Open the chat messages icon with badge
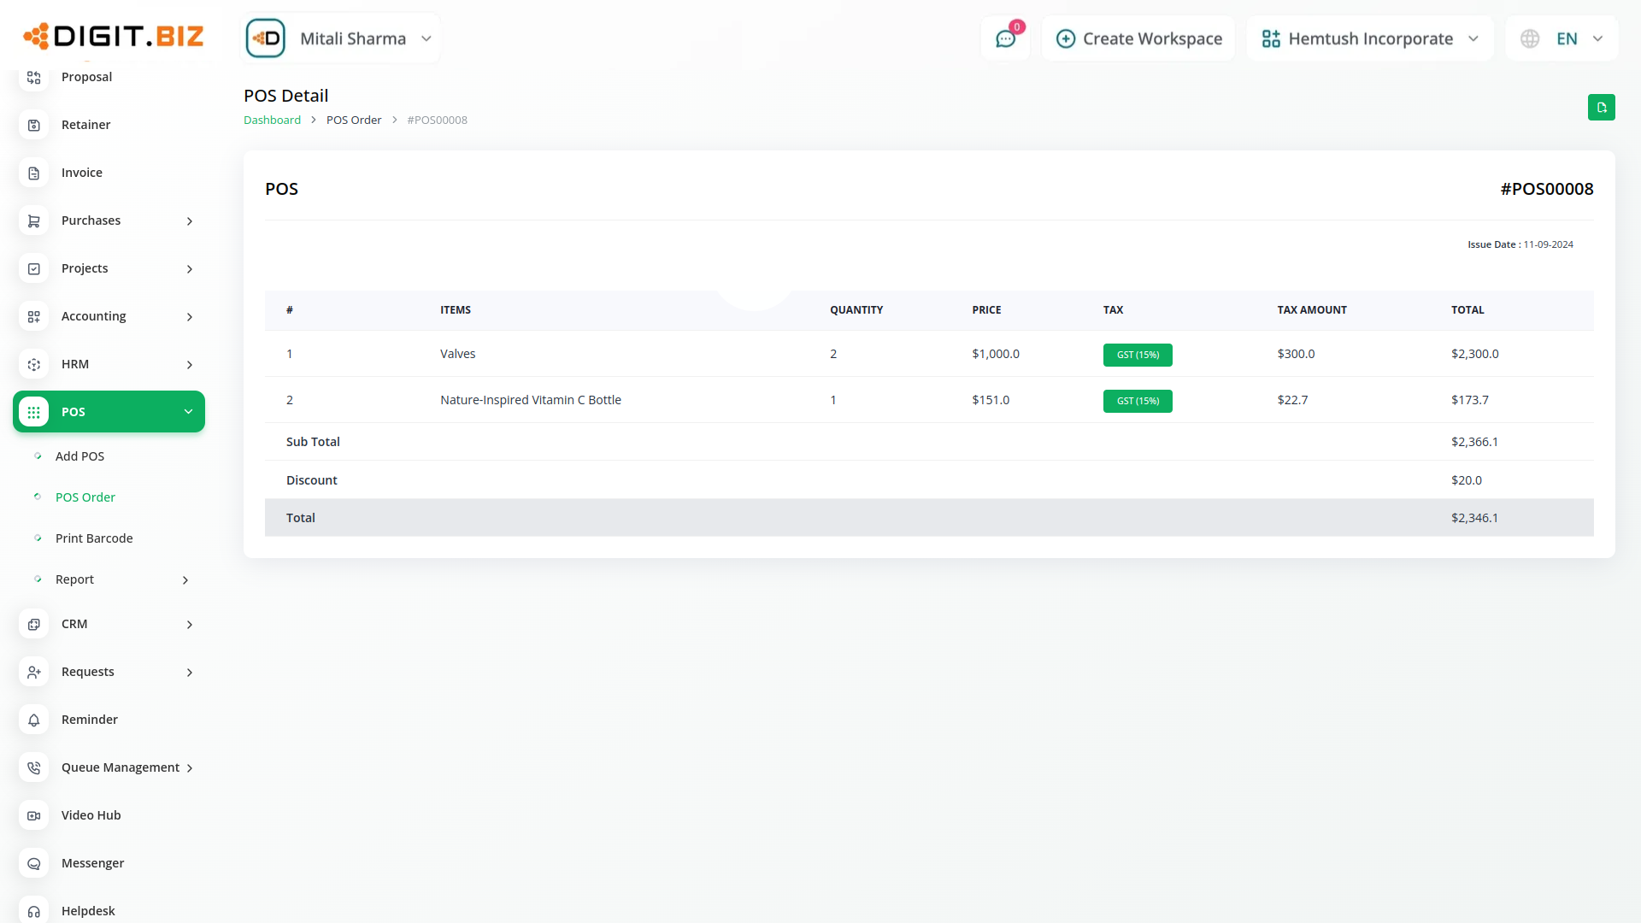The image size is (1641, 923). click(x=1005, y=38)
